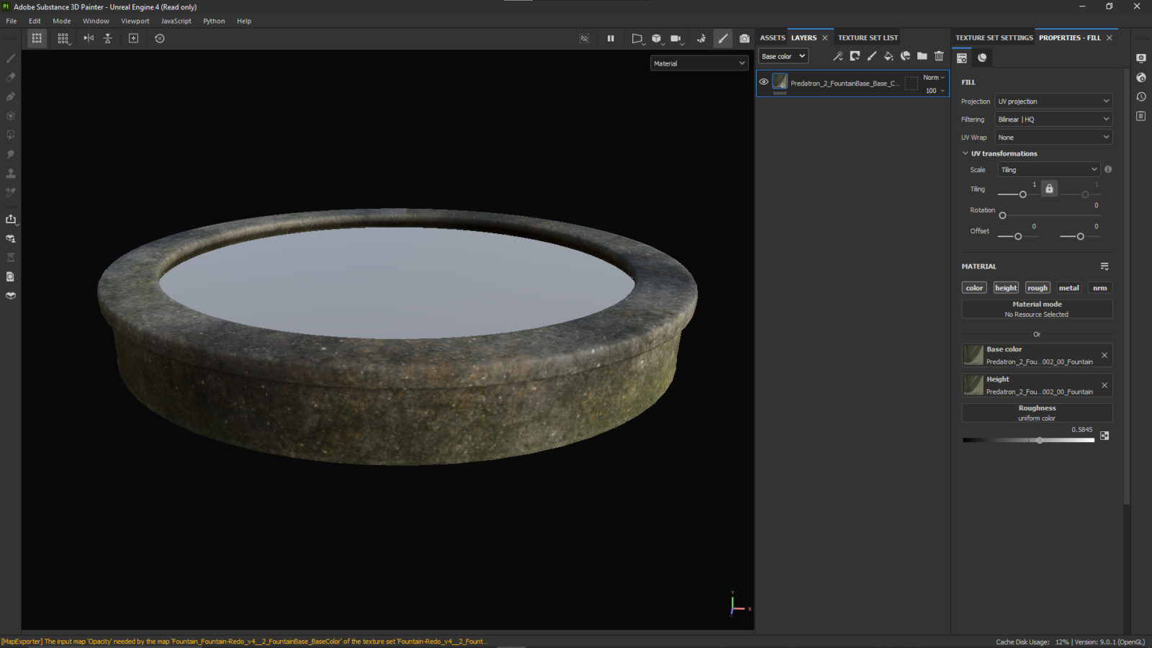Open the Display Settings panel icon
This screenshot has height=648, width=1152.
(1140, 58)
